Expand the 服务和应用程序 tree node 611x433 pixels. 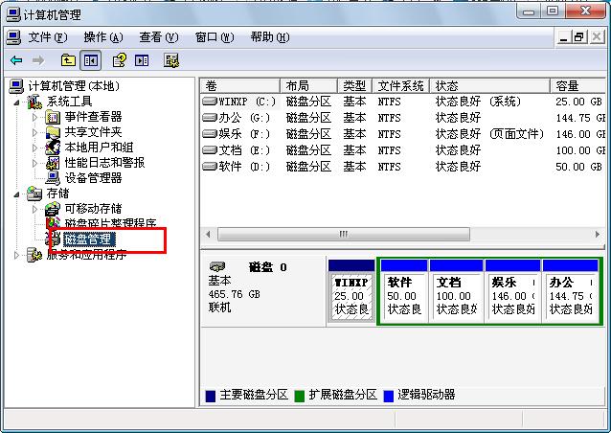pyautogui.click(x=18, y=255)
